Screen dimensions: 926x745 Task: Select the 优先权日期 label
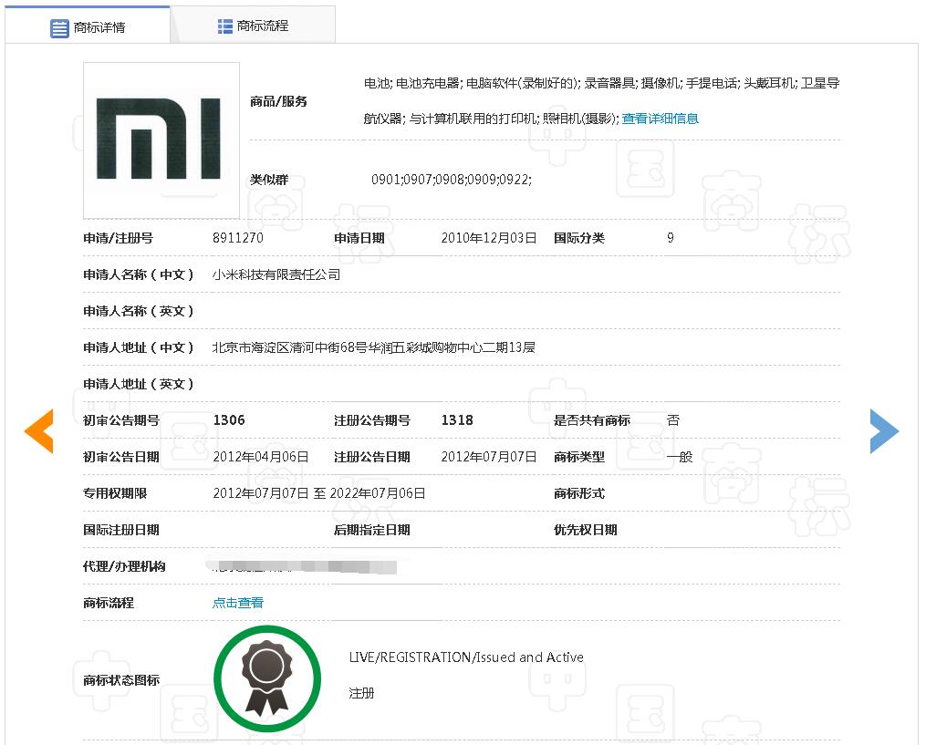tap(585, 530)
